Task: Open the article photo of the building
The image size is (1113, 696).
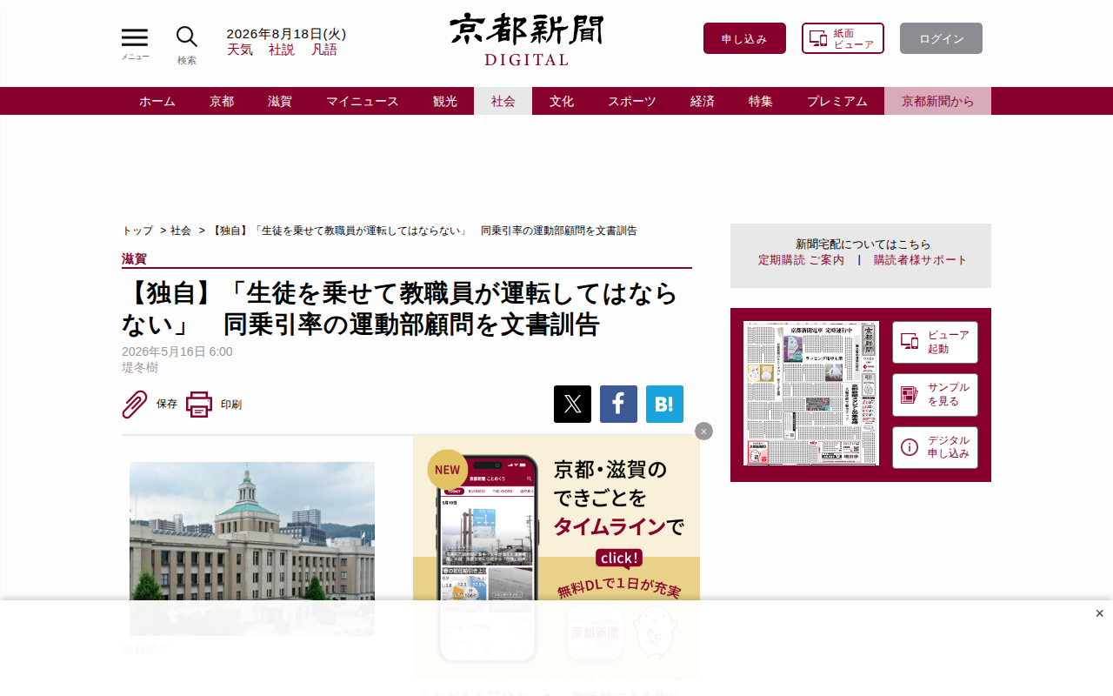Action: (x=252, y=549)
